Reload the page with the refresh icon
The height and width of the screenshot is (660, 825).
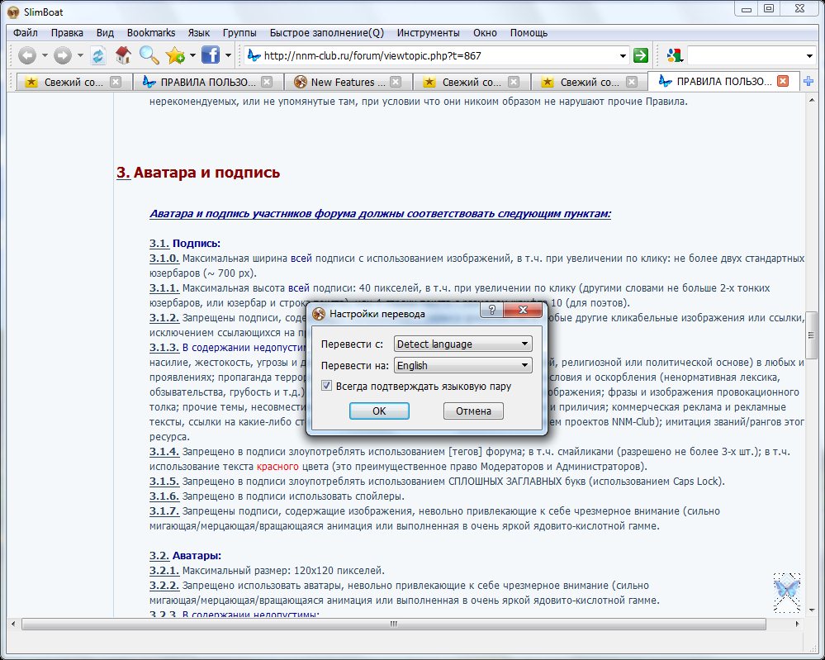tap(98, 55)
